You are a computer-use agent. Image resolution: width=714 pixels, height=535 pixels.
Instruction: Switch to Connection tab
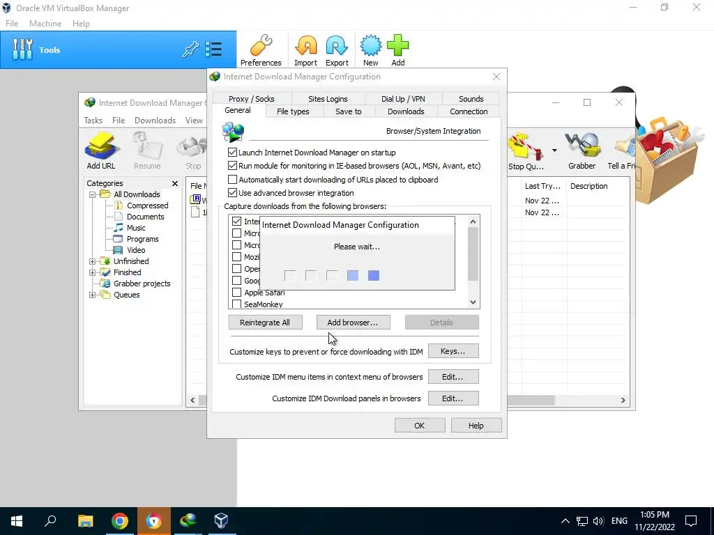469,111
